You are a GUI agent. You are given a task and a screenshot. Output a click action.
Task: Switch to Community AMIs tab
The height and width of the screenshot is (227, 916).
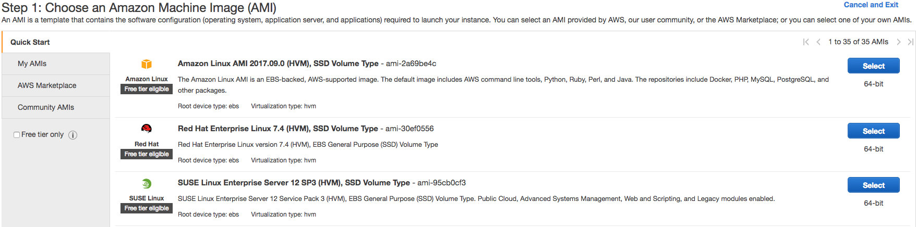point(46,107)
